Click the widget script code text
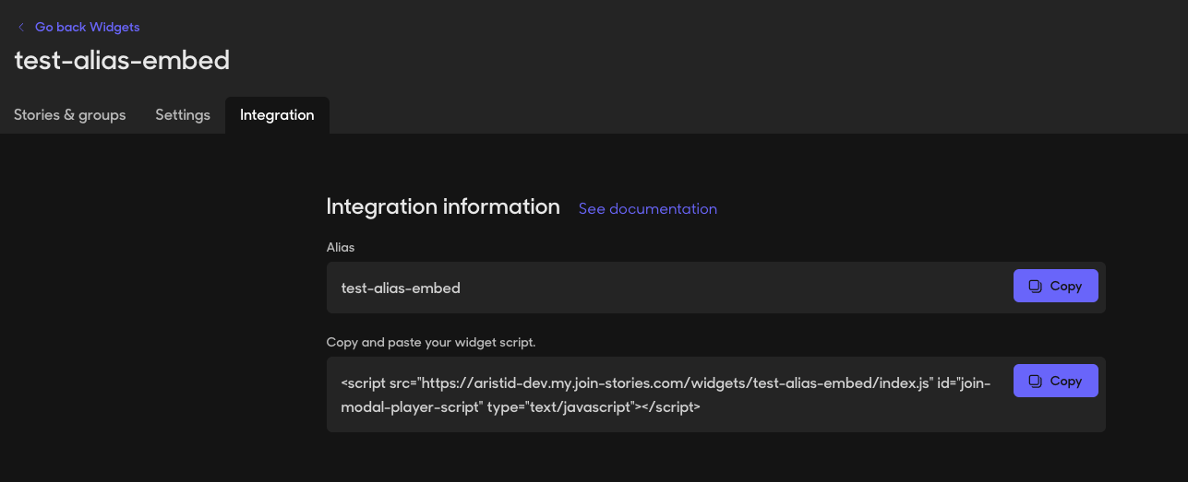This screenshot has width=1188, height=482. (666, 394)
